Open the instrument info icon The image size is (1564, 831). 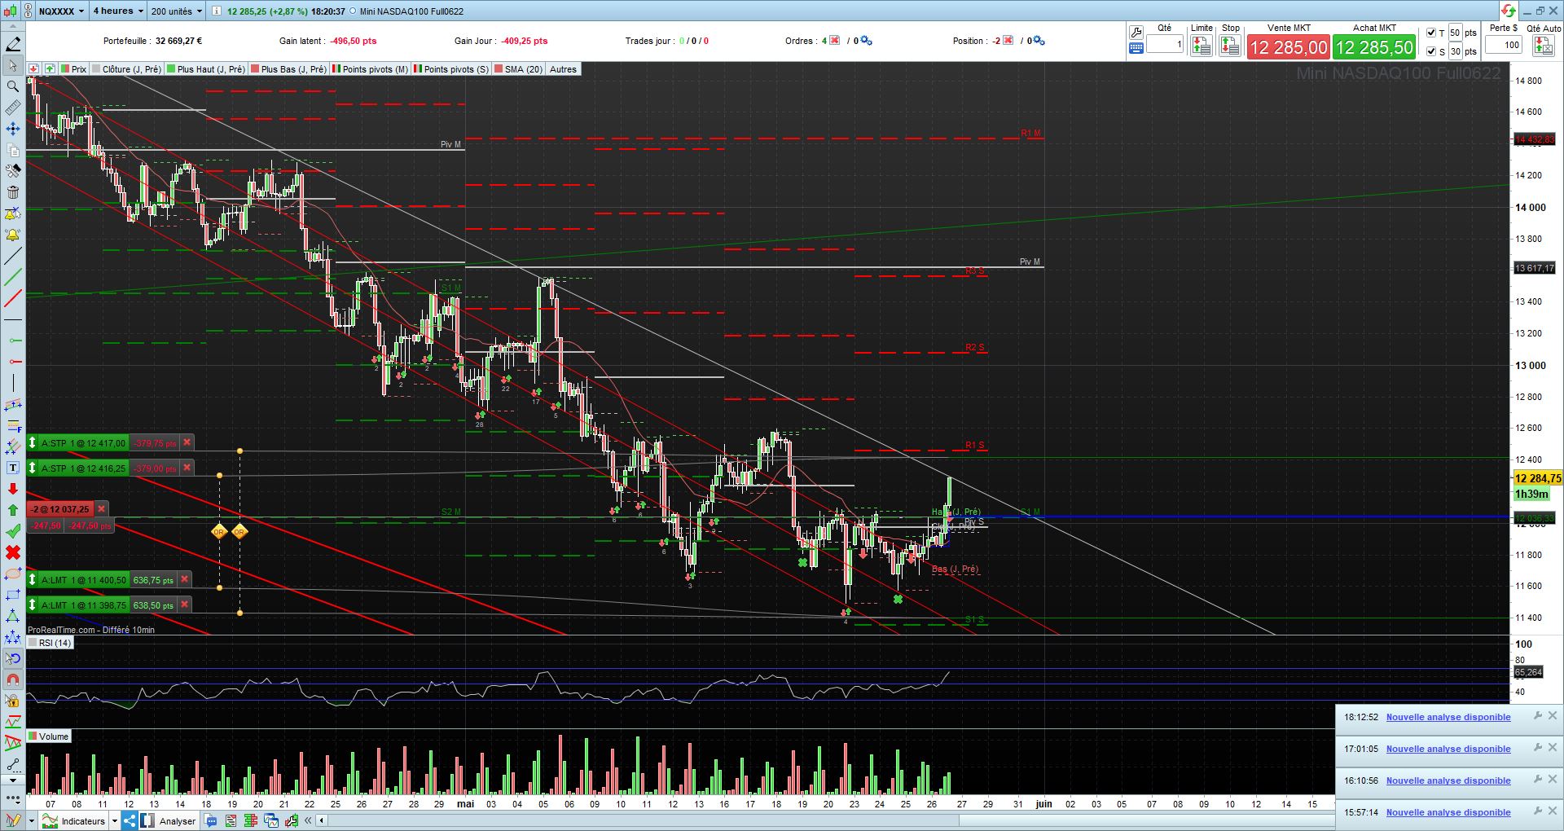(x=216, y=11)
